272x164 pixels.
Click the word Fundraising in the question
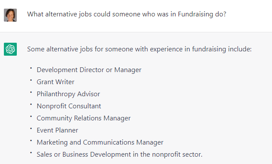point(196,14)
